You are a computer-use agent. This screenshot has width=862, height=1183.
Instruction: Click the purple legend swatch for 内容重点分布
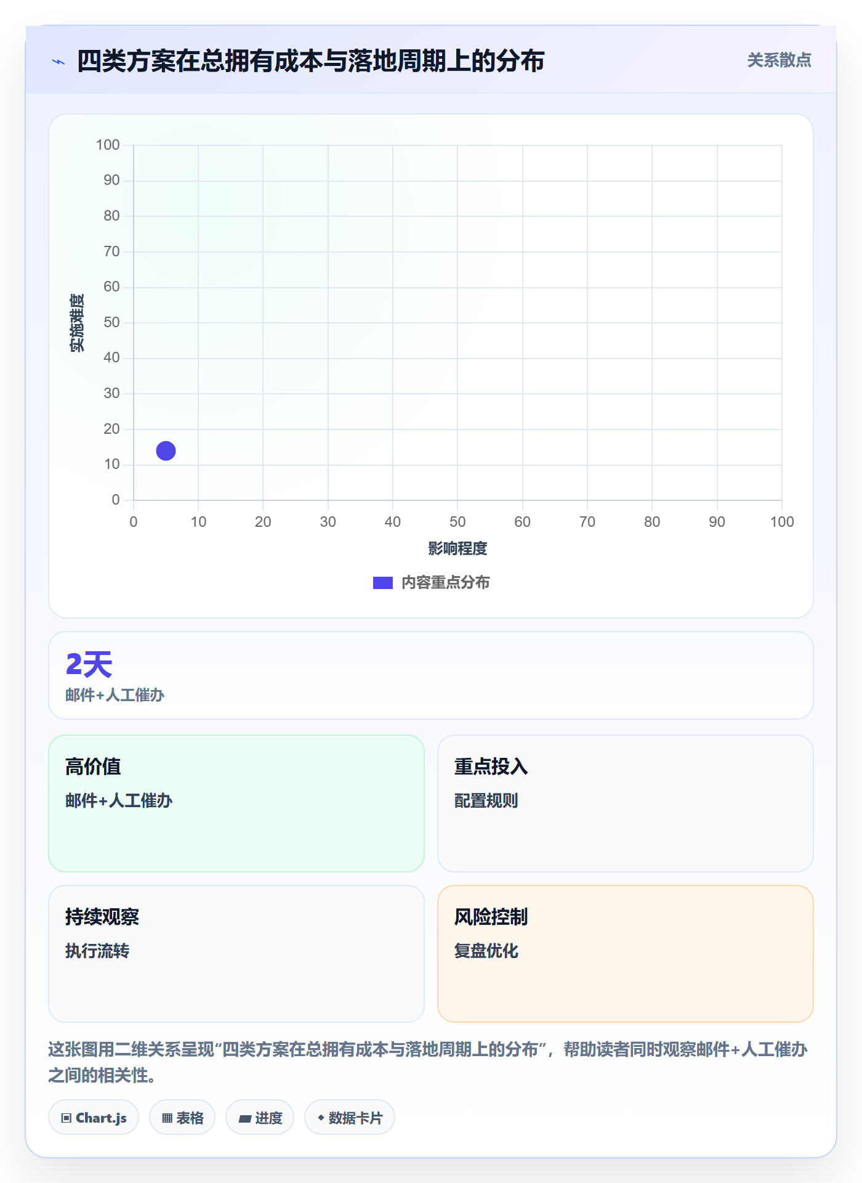[382, 583]
